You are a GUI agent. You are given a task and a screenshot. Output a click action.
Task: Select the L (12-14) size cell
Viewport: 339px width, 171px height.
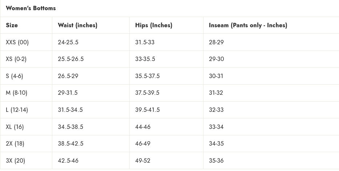(x=17, y=110)
